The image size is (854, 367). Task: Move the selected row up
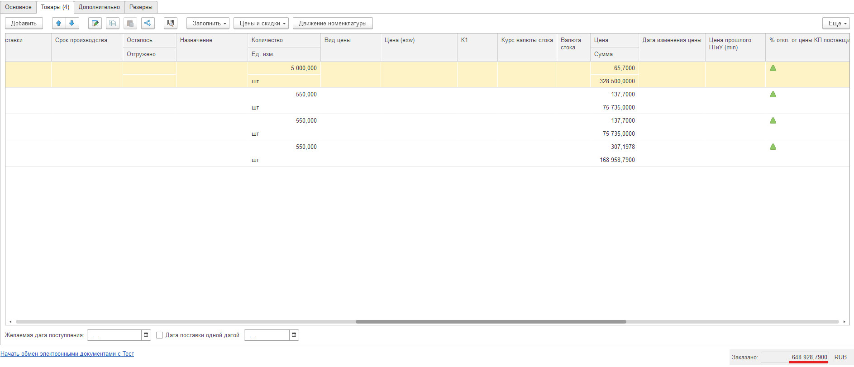[x=59, y=23]
